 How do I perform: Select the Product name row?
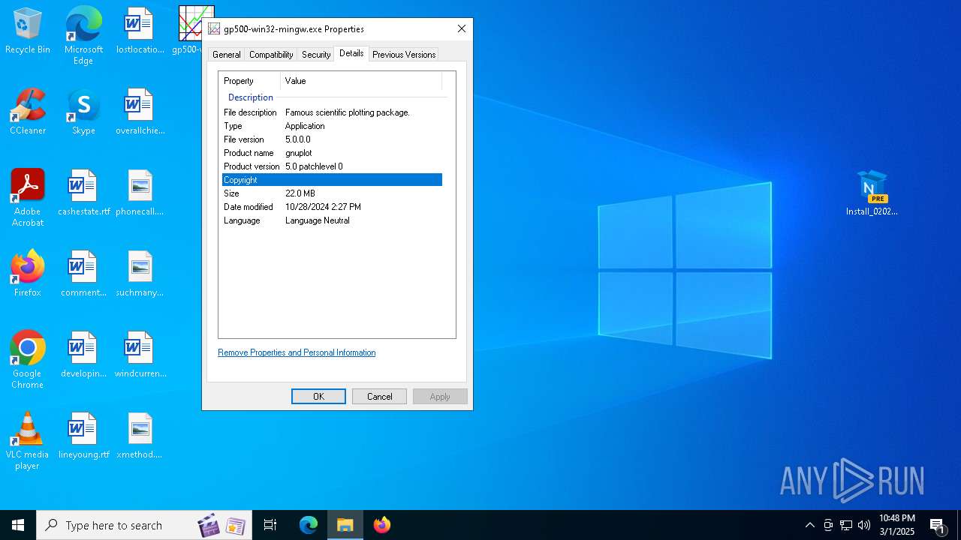coord(332,153)
